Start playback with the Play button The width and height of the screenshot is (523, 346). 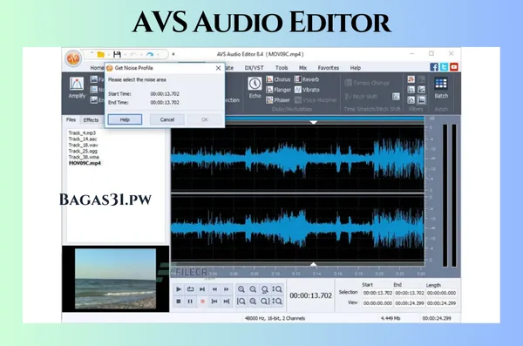click(179, 289)
